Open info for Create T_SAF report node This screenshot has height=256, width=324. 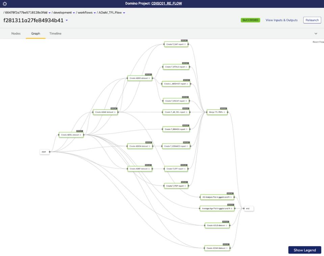coord(184,44)
